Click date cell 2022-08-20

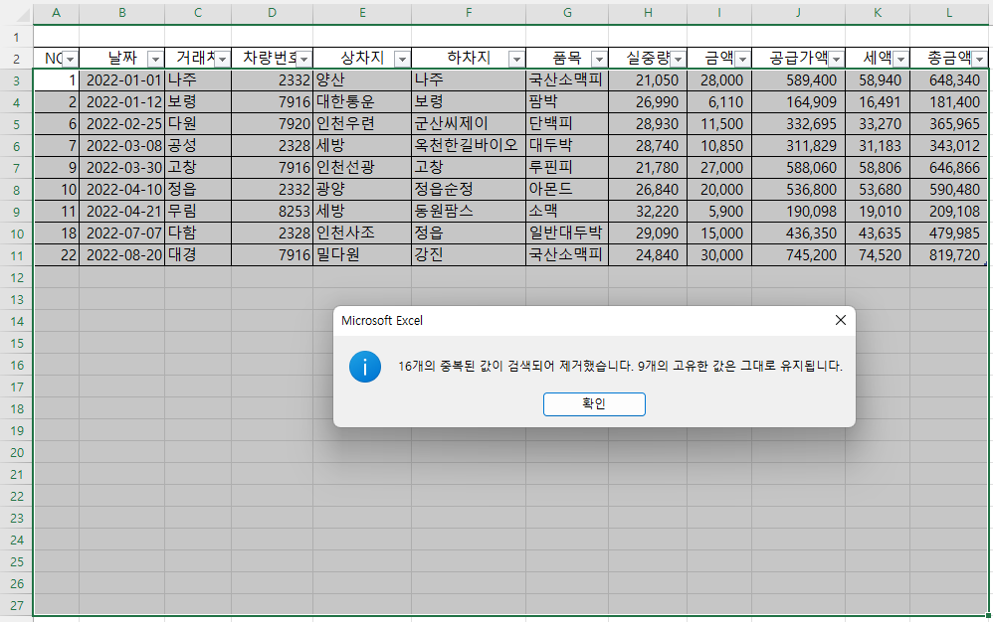point(122,255)
